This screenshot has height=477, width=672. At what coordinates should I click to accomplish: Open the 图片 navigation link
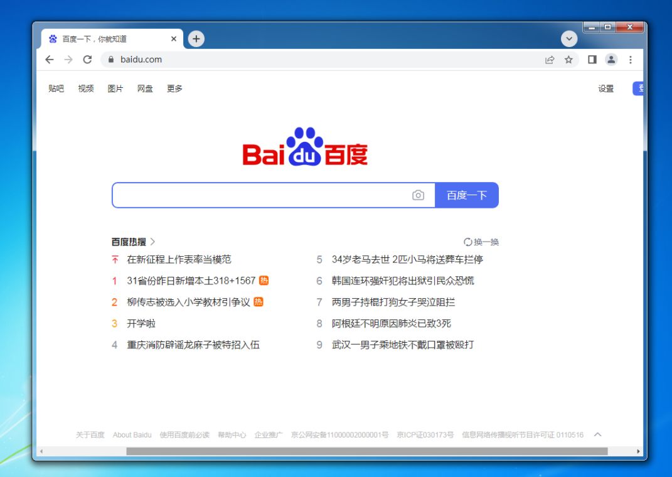115,88
